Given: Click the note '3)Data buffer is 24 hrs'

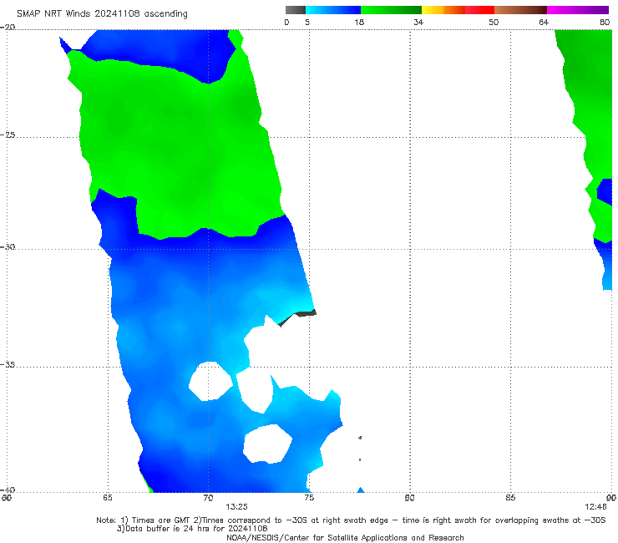Looking at the screenshot, I should click(x=192, y=529).
